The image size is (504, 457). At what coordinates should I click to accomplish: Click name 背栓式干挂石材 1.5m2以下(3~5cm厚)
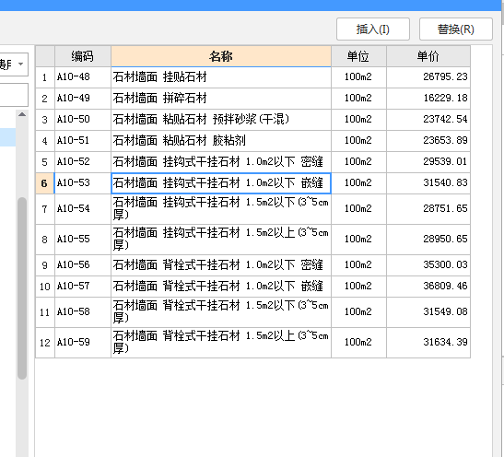click(x=221, y=312)
